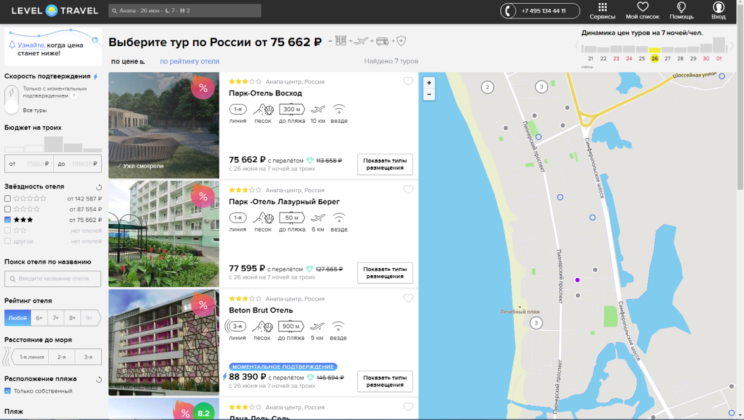Reset the Расположение пляжа filter
This screenshot has height=420, width=744.
(99, 380)
